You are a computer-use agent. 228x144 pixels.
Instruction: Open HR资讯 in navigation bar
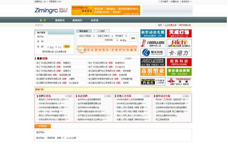[x=94, y=20]
